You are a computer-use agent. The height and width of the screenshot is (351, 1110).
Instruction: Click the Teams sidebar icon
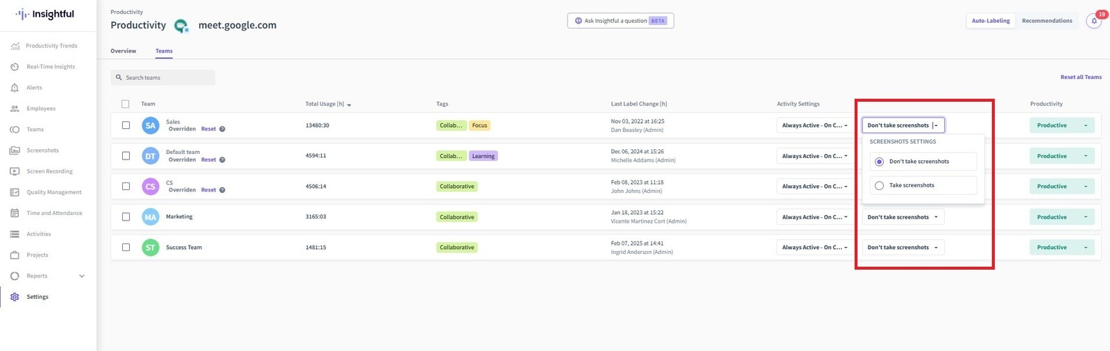click(15, 129)
